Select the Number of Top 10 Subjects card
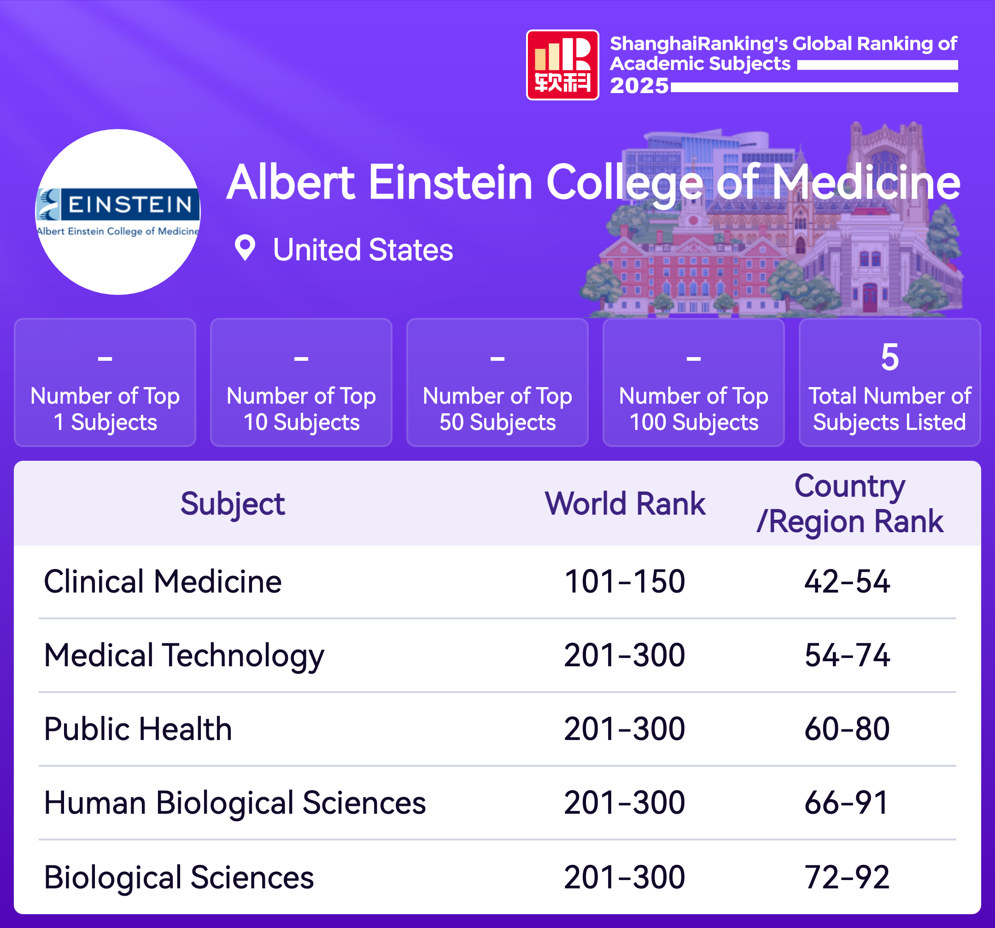This screenshot has width=995, height=928. (301, 382)
